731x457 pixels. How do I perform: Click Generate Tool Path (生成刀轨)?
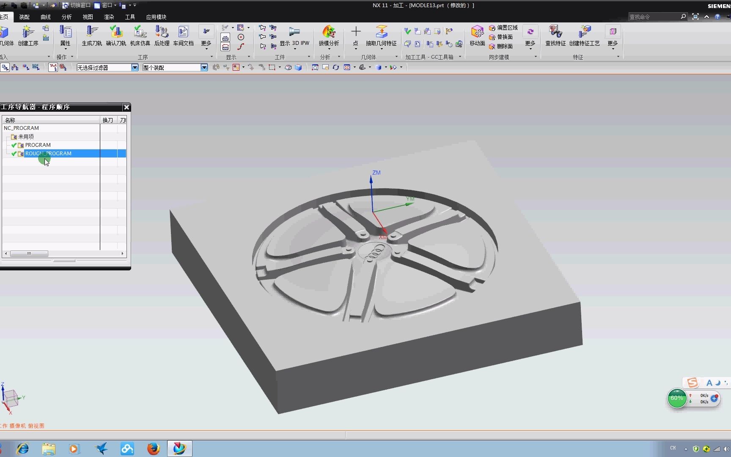tap(92, 36)
